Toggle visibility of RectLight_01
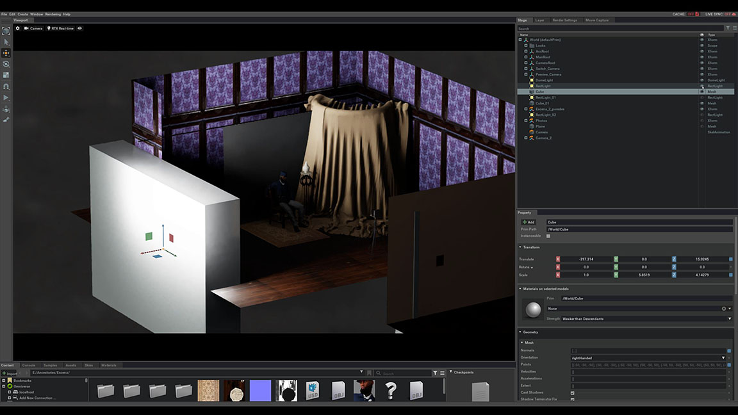 tap(701, 97)
